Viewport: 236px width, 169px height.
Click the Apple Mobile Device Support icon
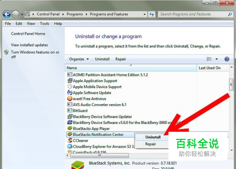click(70, 87)
